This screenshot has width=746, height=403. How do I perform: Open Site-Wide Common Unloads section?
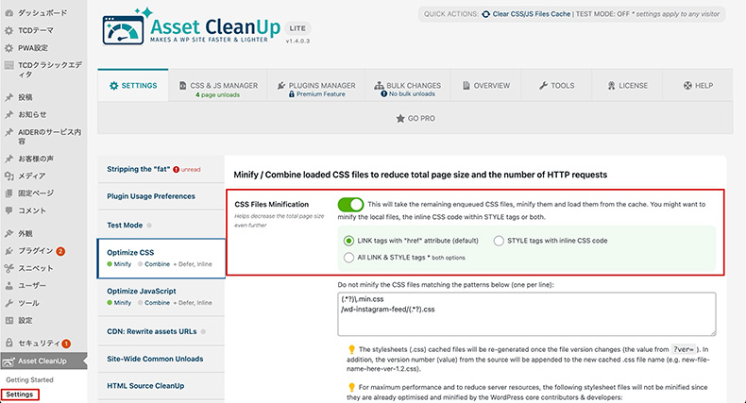click(161, 359)
